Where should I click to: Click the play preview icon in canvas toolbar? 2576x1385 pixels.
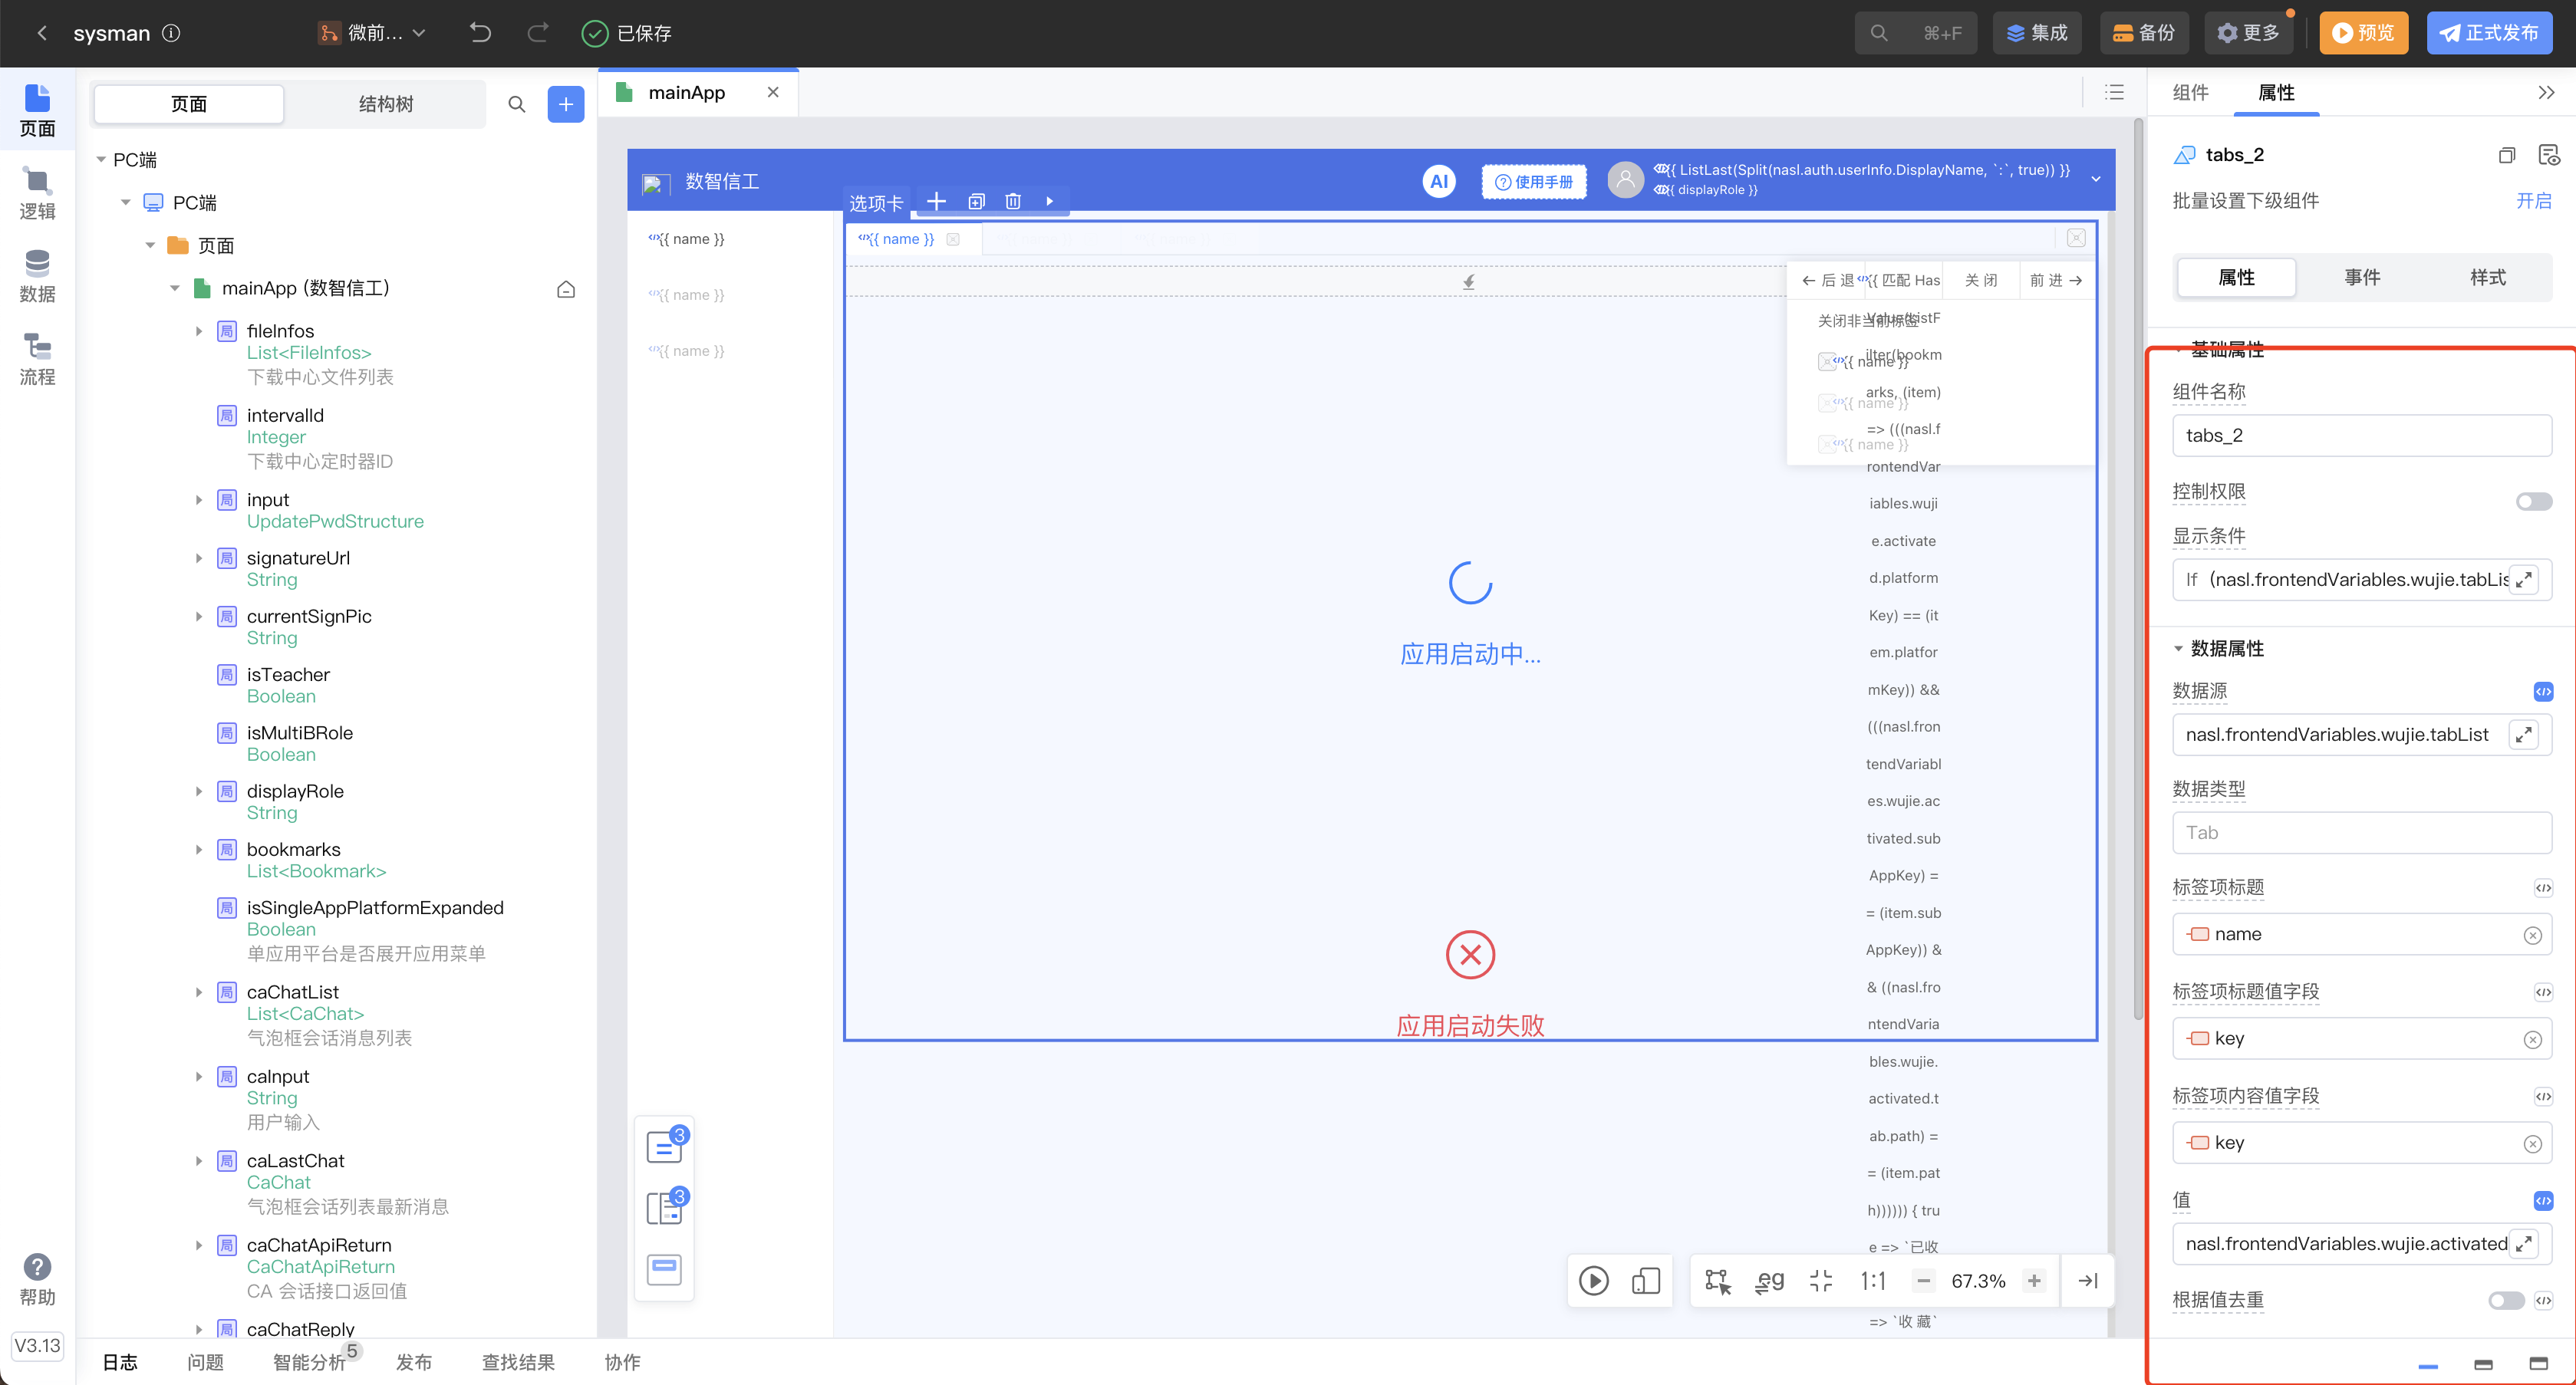tap(1593, 1280)
